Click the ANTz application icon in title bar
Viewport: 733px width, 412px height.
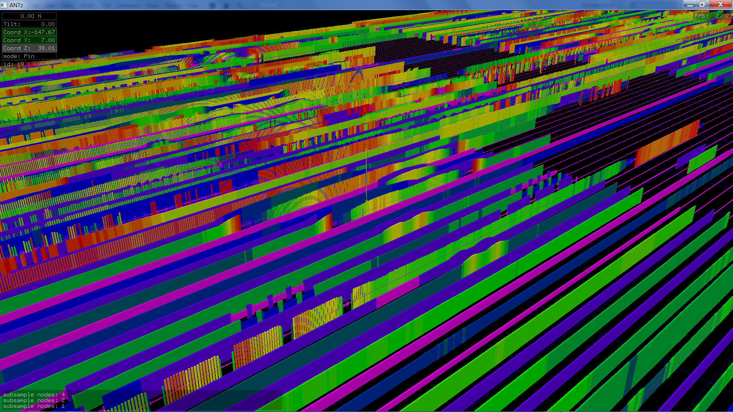tap(4, 5)
